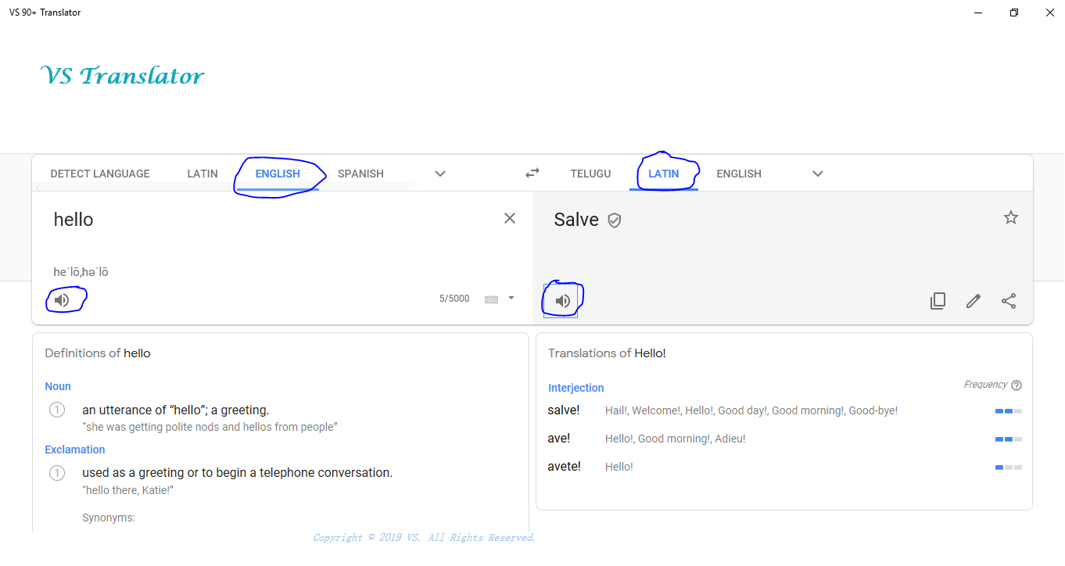This screenshot has width=1065, height=566.
Task: Open input tools dropdown arrow
Action: click(x=511, y=298)
